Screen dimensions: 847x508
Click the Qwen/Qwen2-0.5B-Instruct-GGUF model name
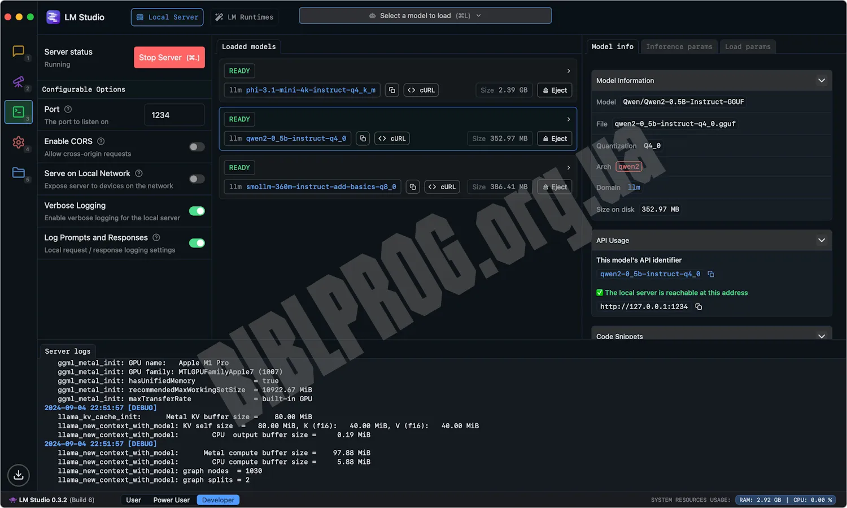[683, 102]
